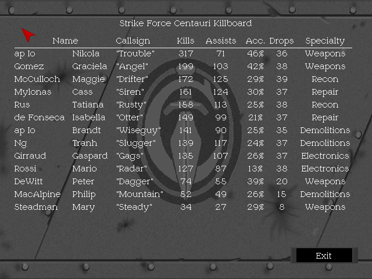
Task: Select the Assists column header
Action: pos(221,41)
